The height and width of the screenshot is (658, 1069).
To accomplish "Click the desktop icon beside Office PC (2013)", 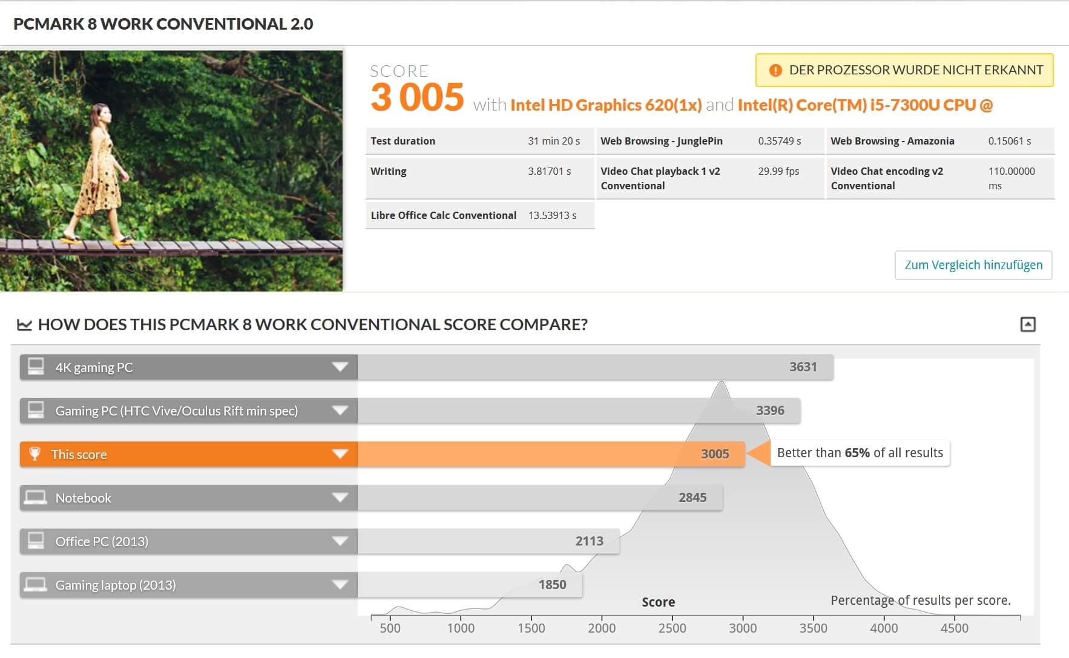I will click(36, 541).
